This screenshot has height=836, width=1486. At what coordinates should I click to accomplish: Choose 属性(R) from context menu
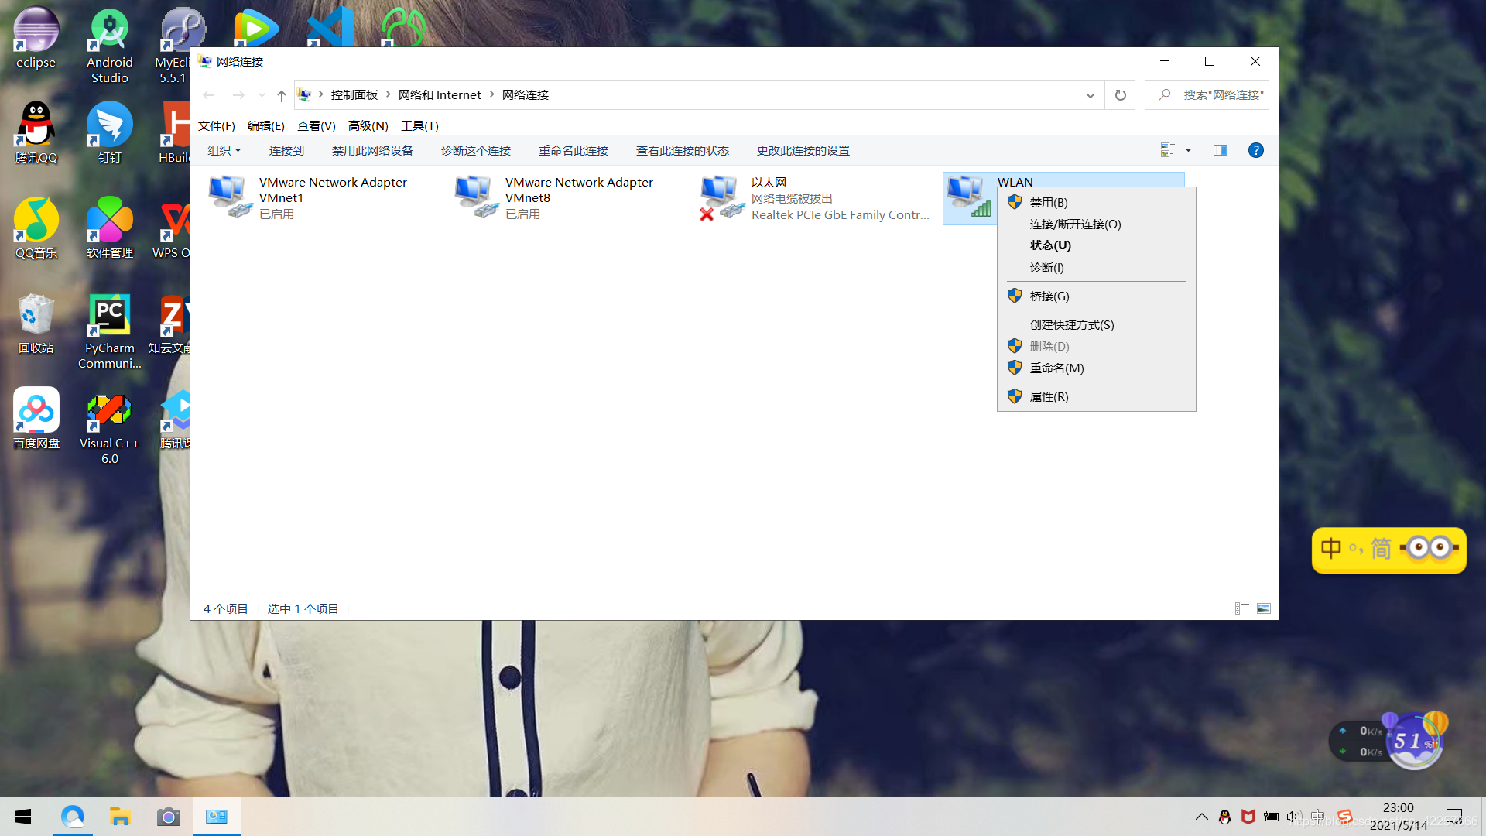[x=1049, y=396]
